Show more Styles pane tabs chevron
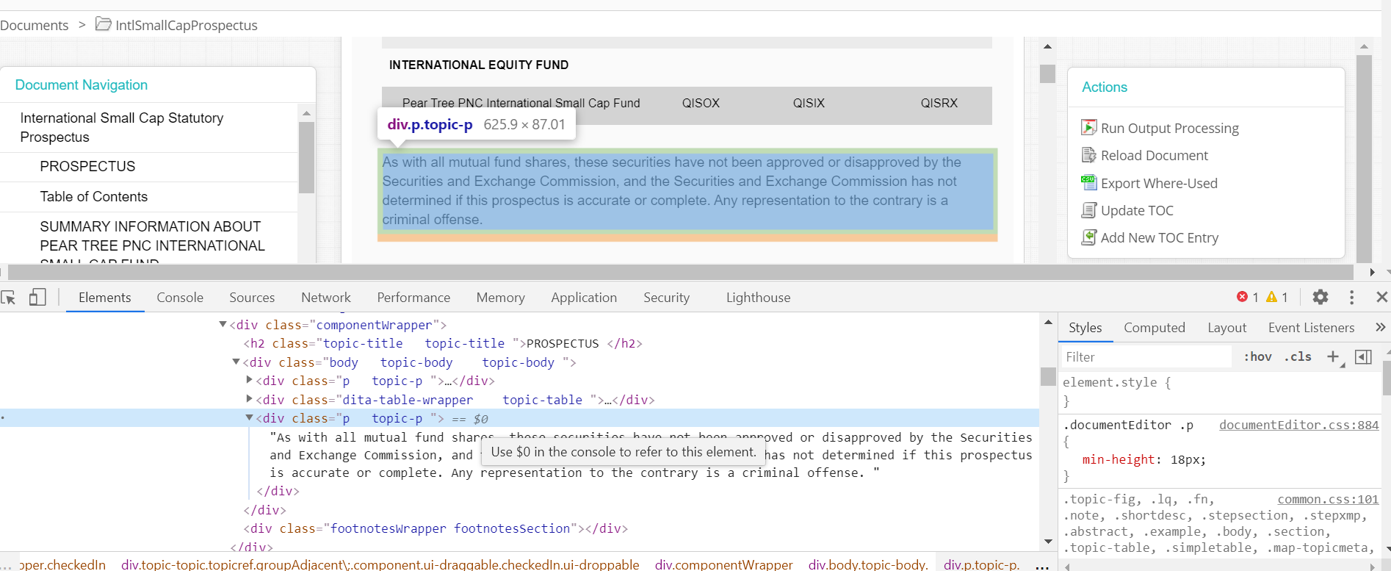 click(x=1381, y=327)
